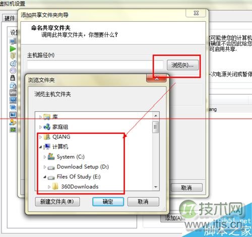Select the Homegroup (家庭组) network icon
This screenshot has height=237, width=252.
pos(47,127)
